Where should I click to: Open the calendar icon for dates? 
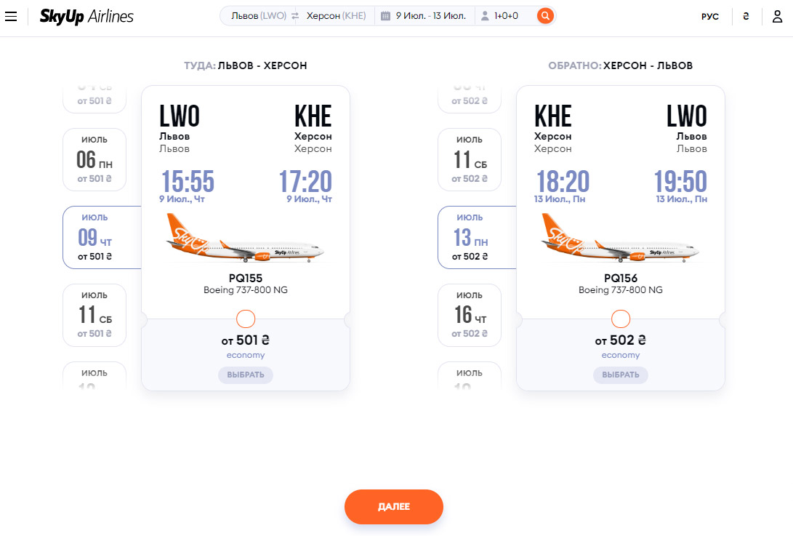pyautogui.click(x=386, y=16)
